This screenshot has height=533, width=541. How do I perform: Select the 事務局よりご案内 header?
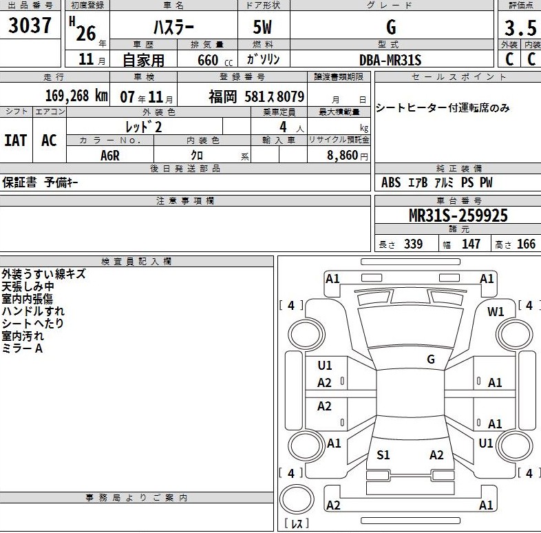[136, 498]
